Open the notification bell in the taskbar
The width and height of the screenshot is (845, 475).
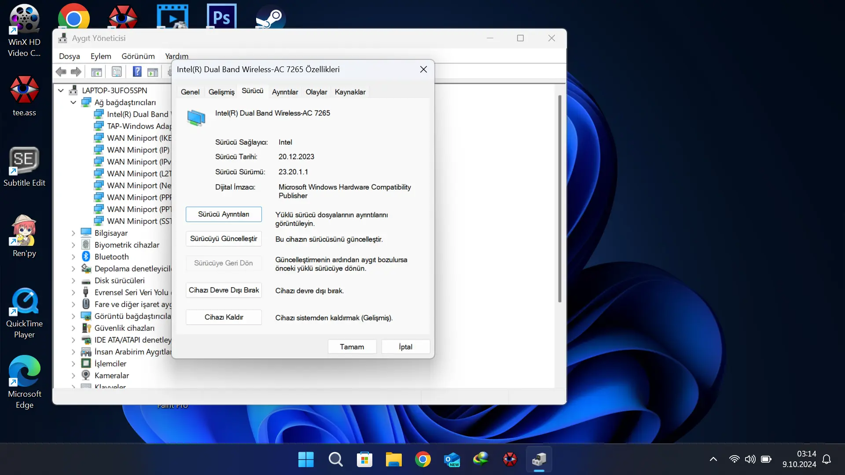(x=827, y=459)
